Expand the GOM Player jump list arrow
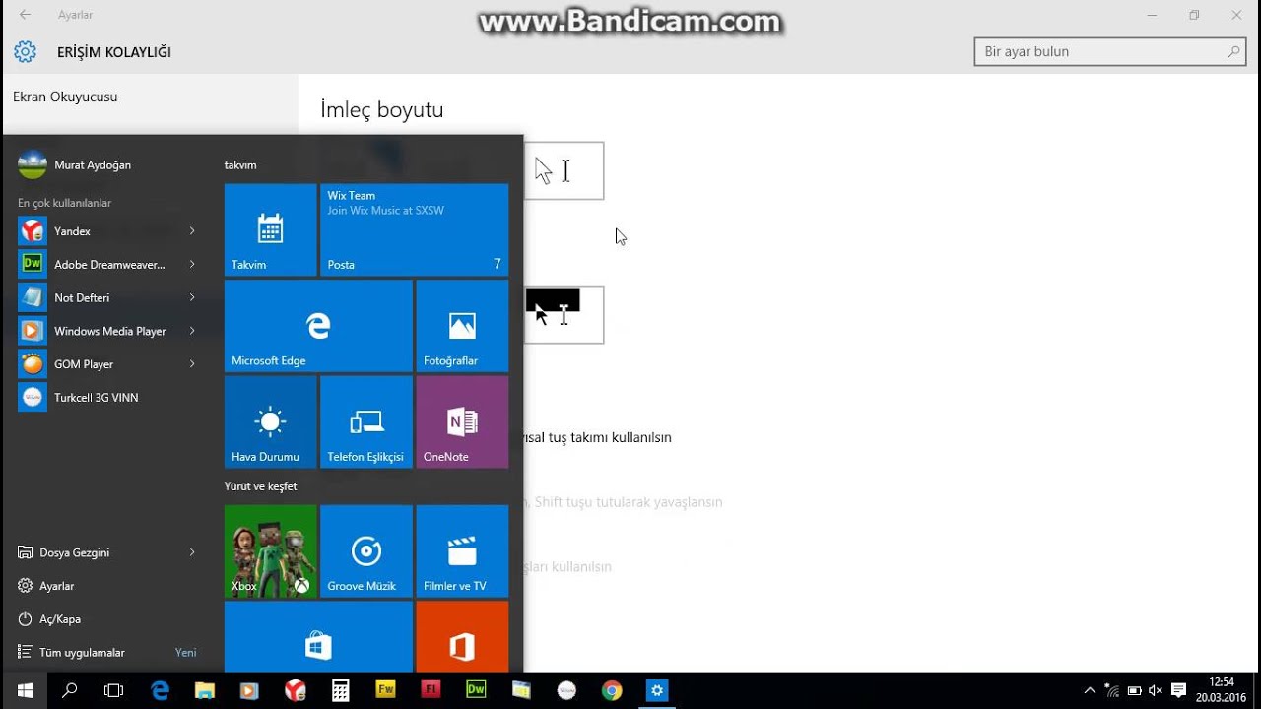The height and width of the screenshot is (709, 1261). 192,364
